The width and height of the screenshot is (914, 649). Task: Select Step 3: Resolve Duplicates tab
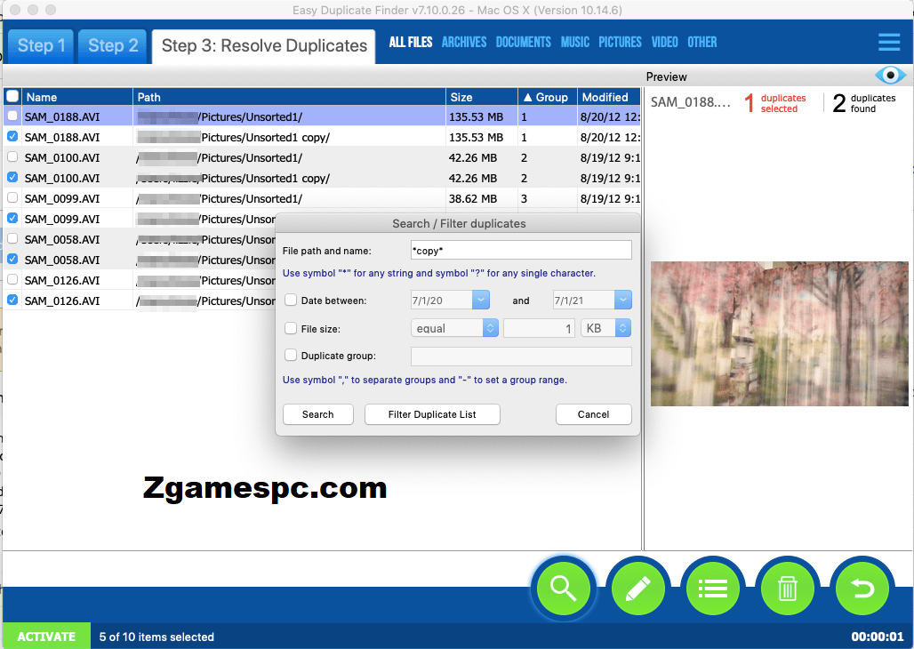tap(264, 46)
